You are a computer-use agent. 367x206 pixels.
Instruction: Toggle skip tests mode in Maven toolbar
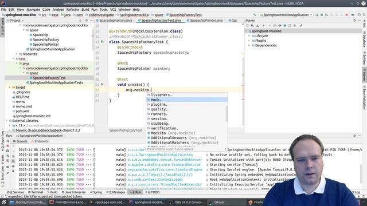pyautogui.click(x=284, y=26)
